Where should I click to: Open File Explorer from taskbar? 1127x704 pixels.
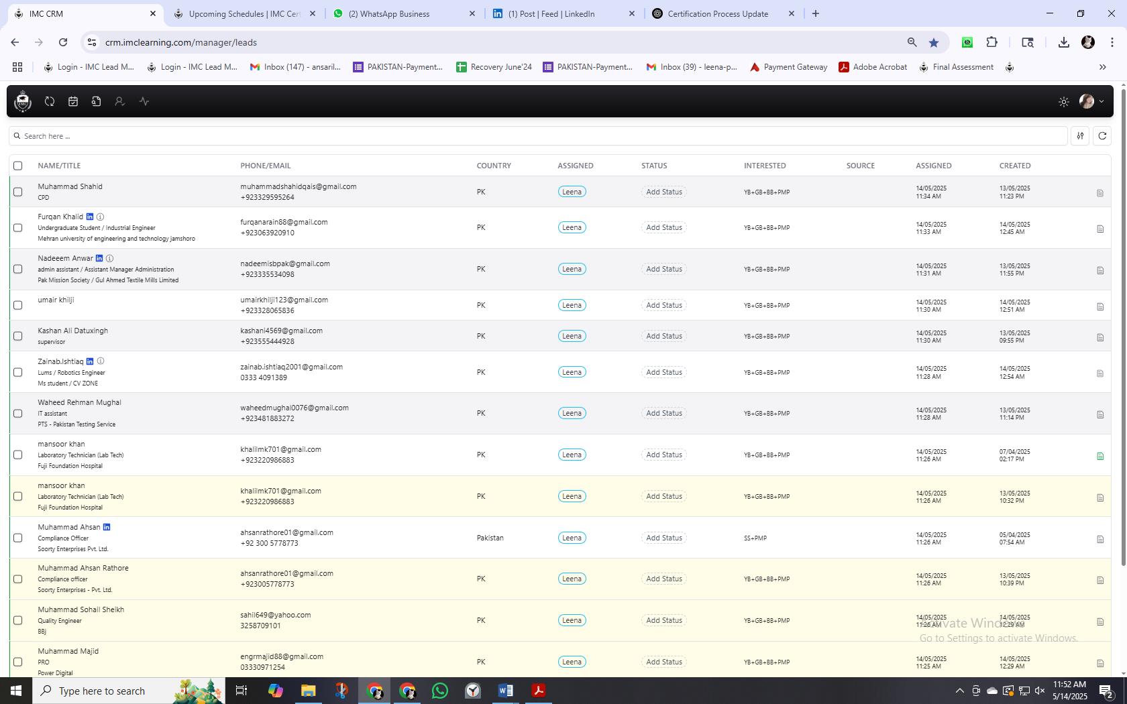(308, 691)
